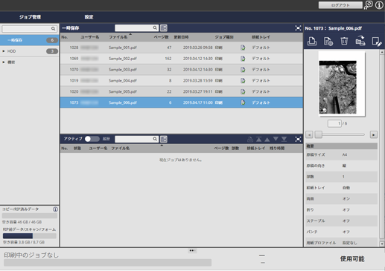Sort by the ジョブ種別 column header

point(224,37)
